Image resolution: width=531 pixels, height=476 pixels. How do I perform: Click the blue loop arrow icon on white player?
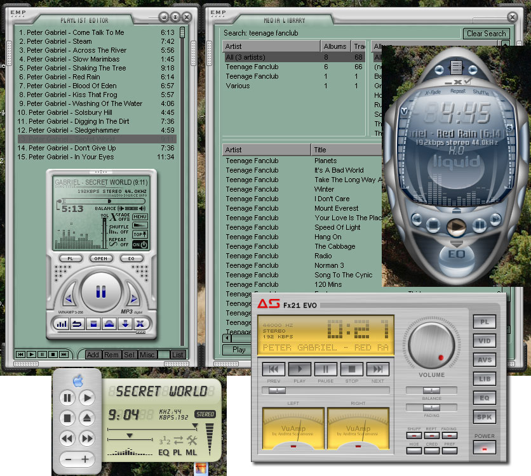[x=77, y=324]
